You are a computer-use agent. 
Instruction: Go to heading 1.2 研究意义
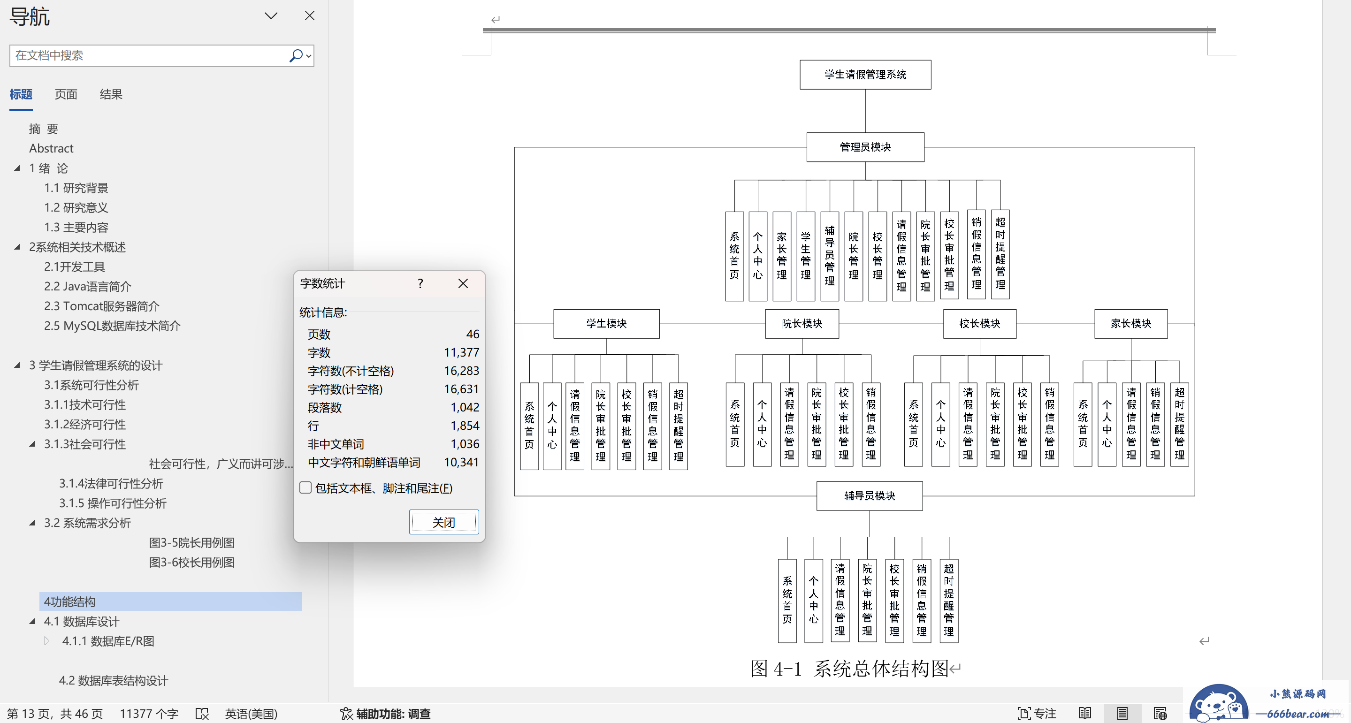76,208
